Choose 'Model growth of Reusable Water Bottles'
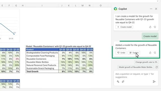The height and width of the screenshot is (91, 161). point(136,67)
